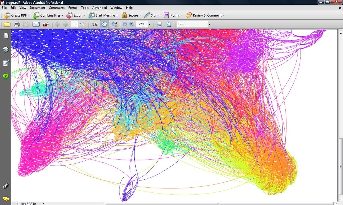Click the Print icon in toolbar
Image resolution: width=343 pixels, height=205 pixels.
tap(17, 24)
